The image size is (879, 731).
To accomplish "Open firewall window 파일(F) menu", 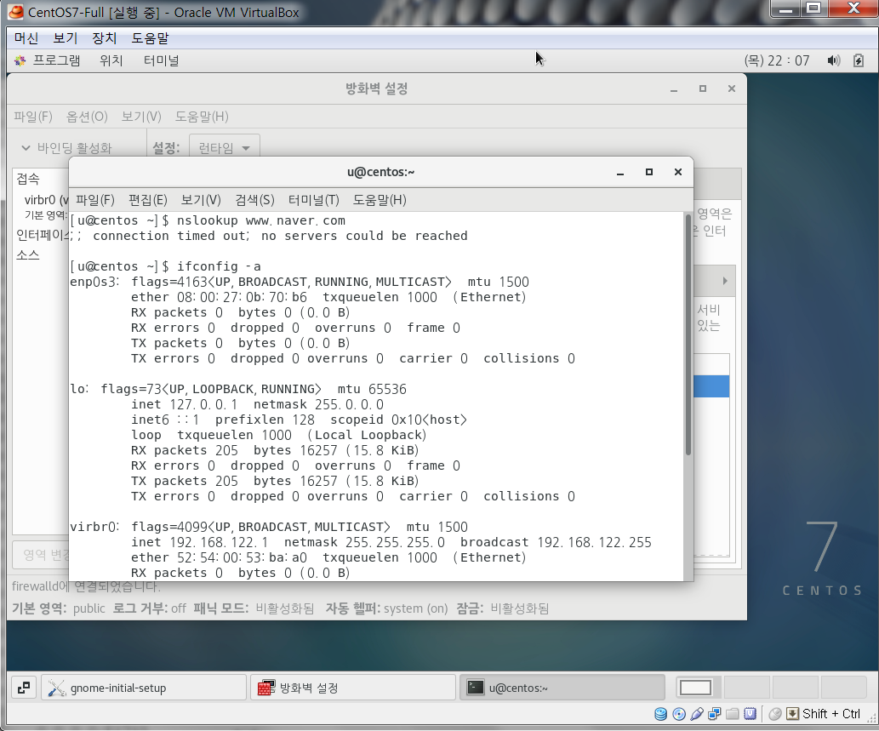I will pyautogui.click(x=33, y=117).
